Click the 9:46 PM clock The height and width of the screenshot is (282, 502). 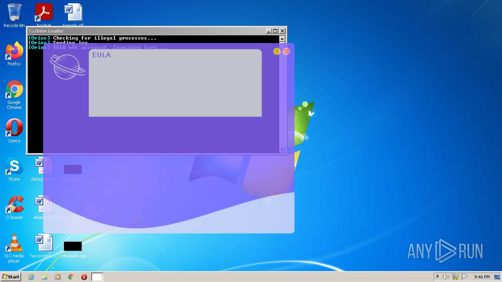482,277
